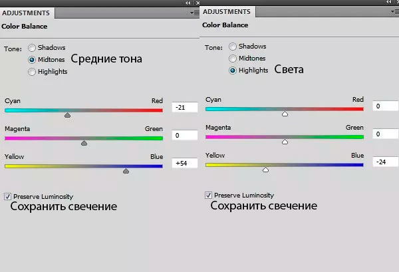Image resolution: width=399 pixels, height=272 pixels.
Task: Select Midtones tone in left panel
Action: click(32, 60)
